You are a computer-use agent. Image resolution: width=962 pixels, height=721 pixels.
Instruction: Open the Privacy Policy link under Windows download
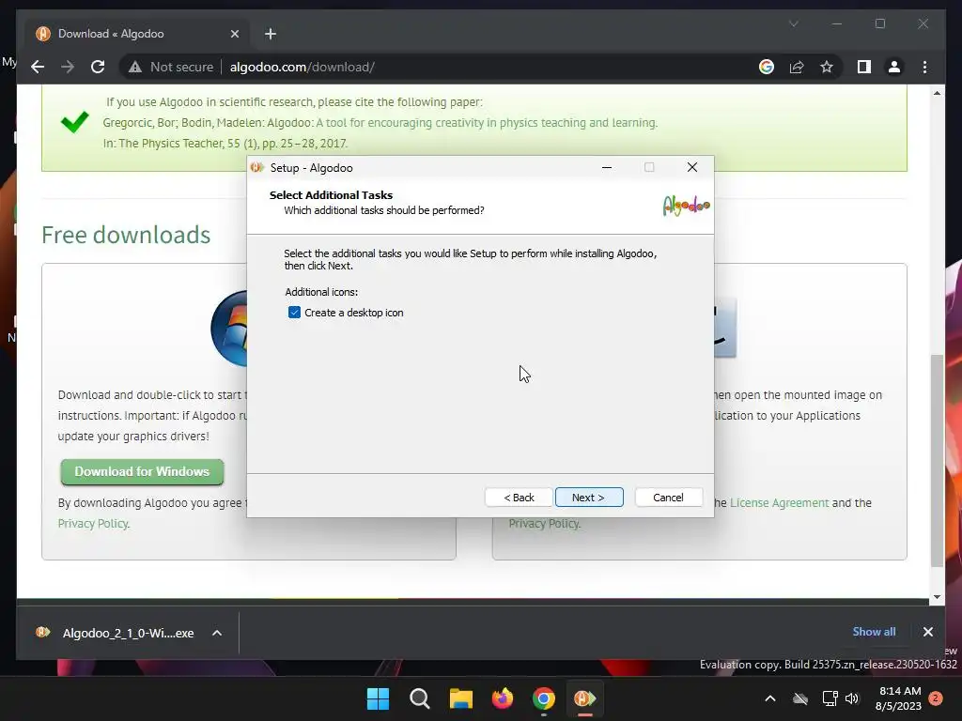(x=93, y=524)
